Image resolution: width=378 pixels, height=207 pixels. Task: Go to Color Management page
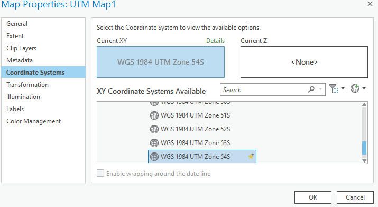tap(43, 121)
